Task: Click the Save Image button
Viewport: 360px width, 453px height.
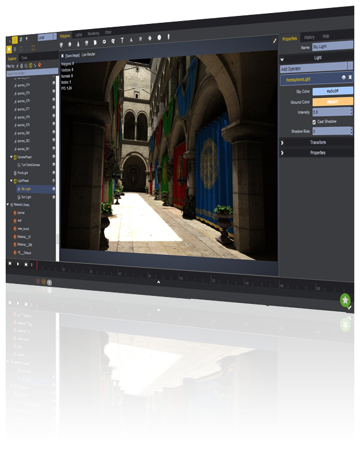Action: pos(72,55)
